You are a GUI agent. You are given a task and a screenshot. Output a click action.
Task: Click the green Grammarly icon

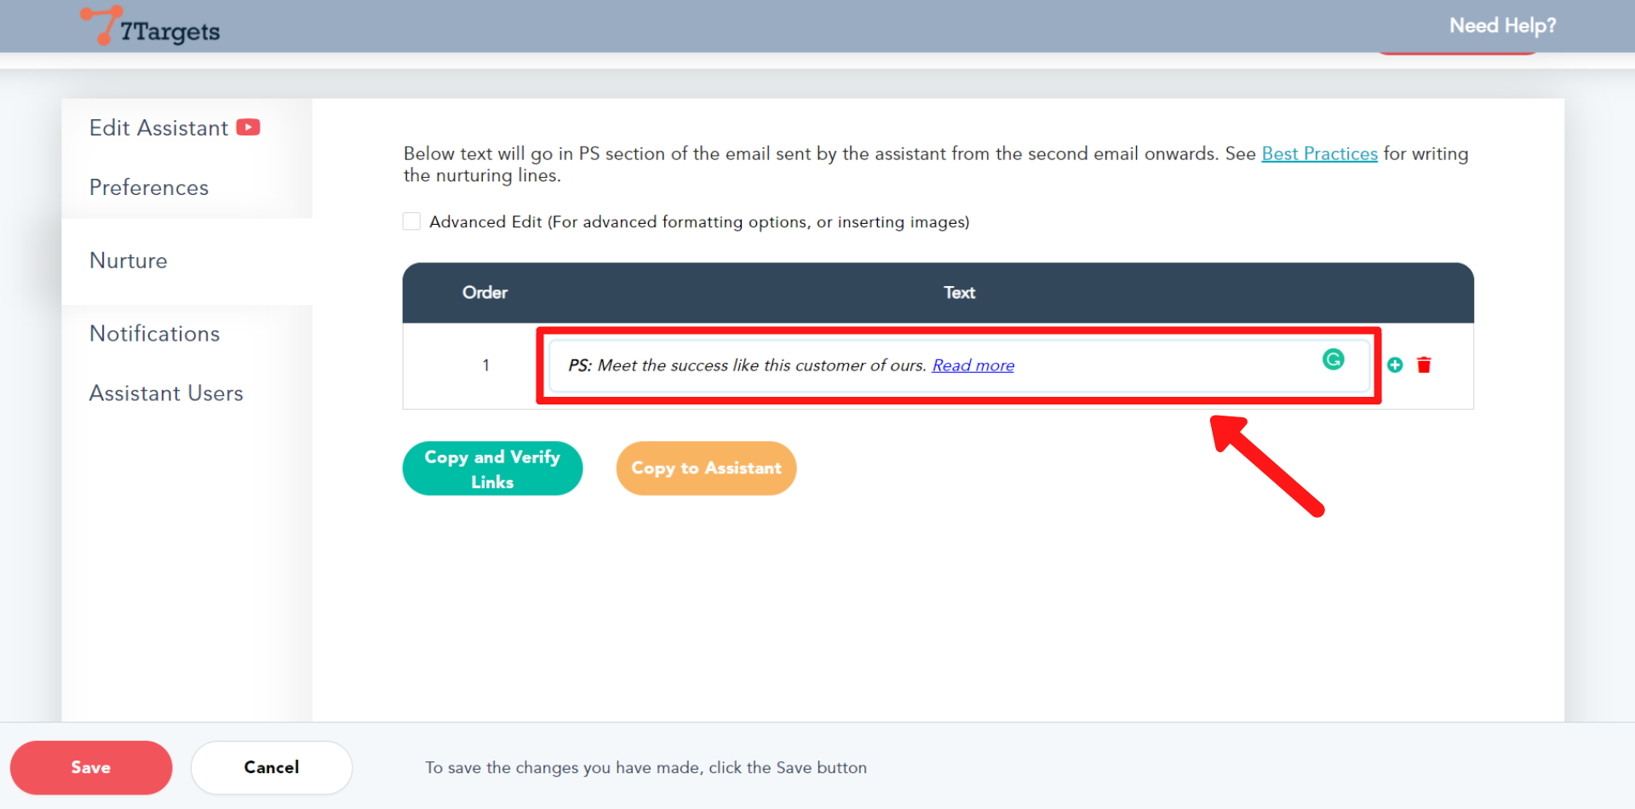coord(1333,360)
